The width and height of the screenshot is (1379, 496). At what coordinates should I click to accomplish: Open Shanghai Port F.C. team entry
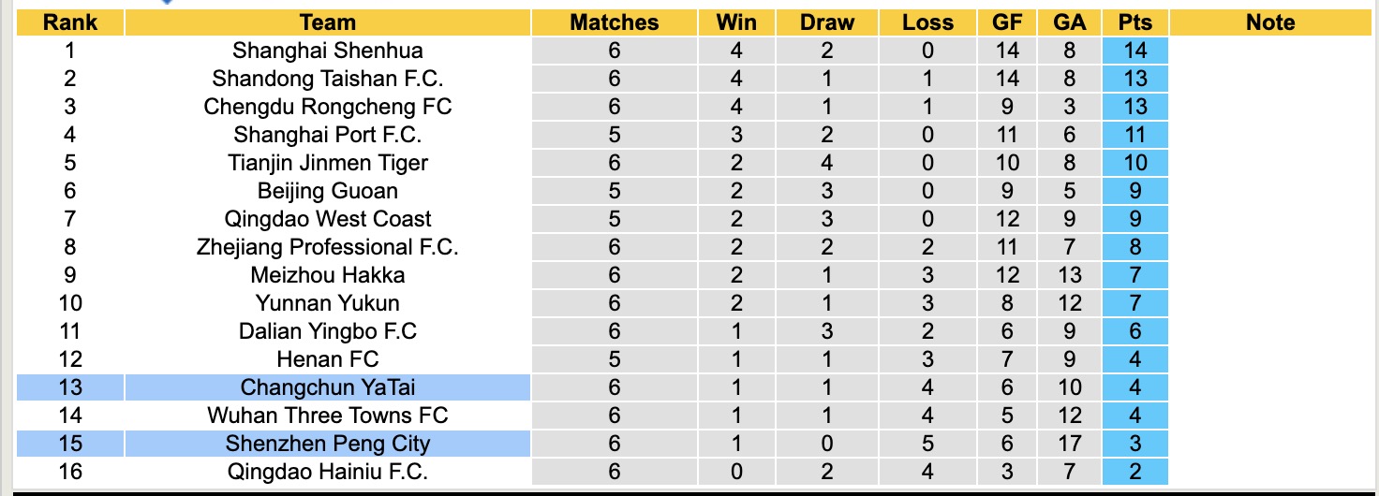(x=328, y=135)
